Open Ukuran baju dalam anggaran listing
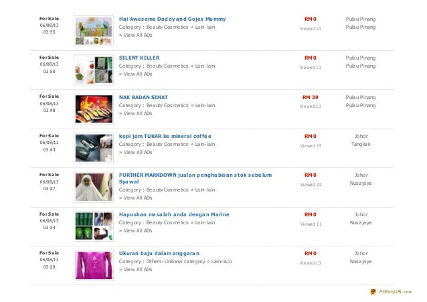 click(x=159, y=253)
